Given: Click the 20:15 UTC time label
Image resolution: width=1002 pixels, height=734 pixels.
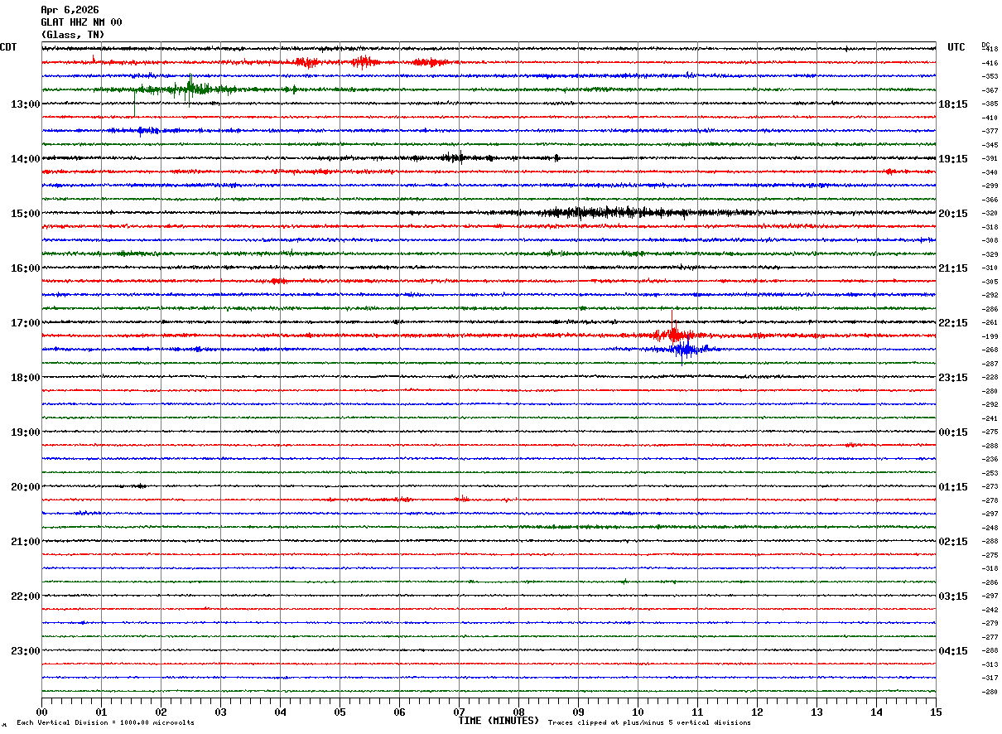Looking at the screenshot, I should [x=953, y=214].
